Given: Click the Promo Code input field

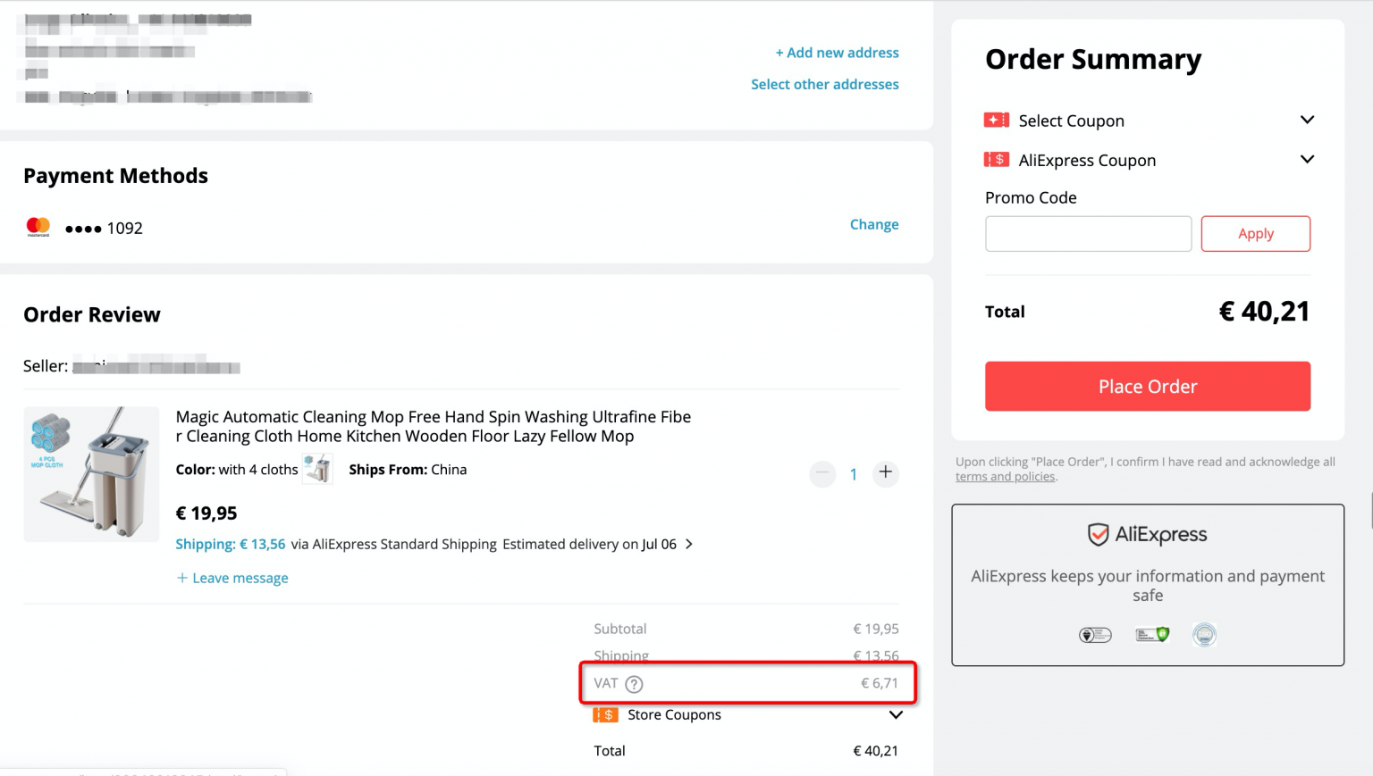Looking at the screenshot, I should [x=1087, y=233].
